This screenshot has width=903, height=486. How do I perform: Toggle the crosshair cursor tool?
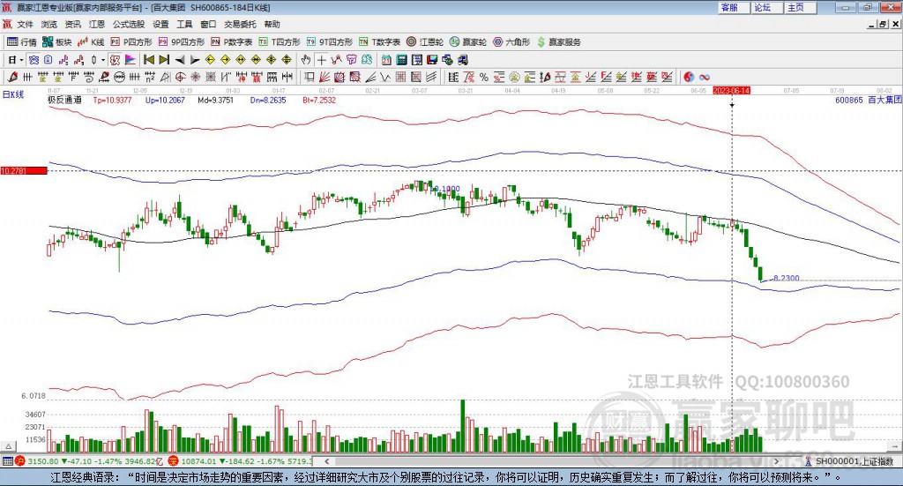(322, 59)
